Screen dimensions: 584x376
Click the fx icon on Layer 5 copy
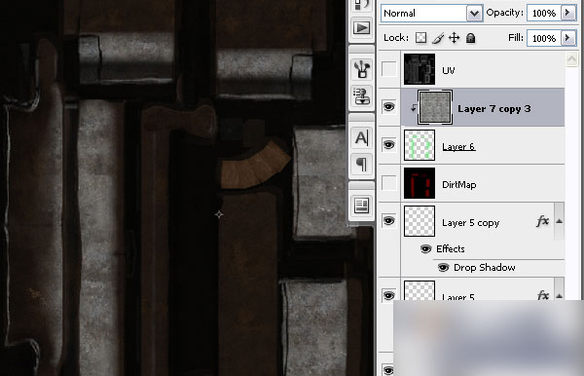[x=543, y=221]
